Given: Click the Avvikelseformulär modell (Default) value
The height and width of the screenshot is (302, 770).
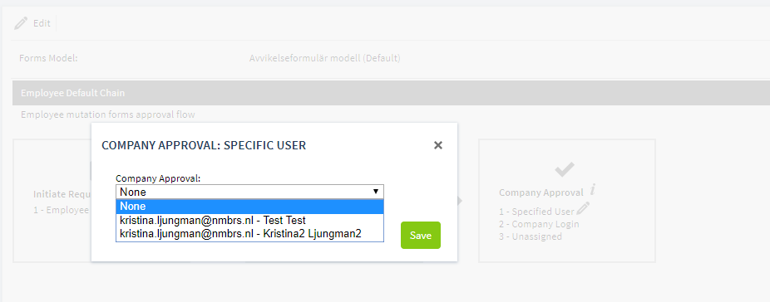Looking at the screenshot, I should 324,58.
